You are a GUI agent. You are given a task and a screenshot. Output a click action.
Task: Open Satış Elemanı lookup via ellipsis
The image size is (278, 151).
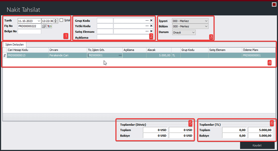[x=147, y=31]
